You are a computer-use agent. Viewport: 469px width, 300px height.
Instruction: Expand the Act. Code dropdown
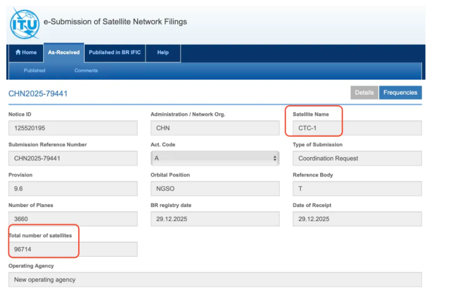tap(214, 158)
